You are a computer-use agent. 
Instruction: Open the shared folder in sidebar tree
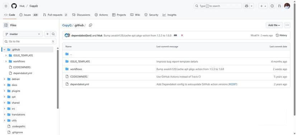(15, 103)
